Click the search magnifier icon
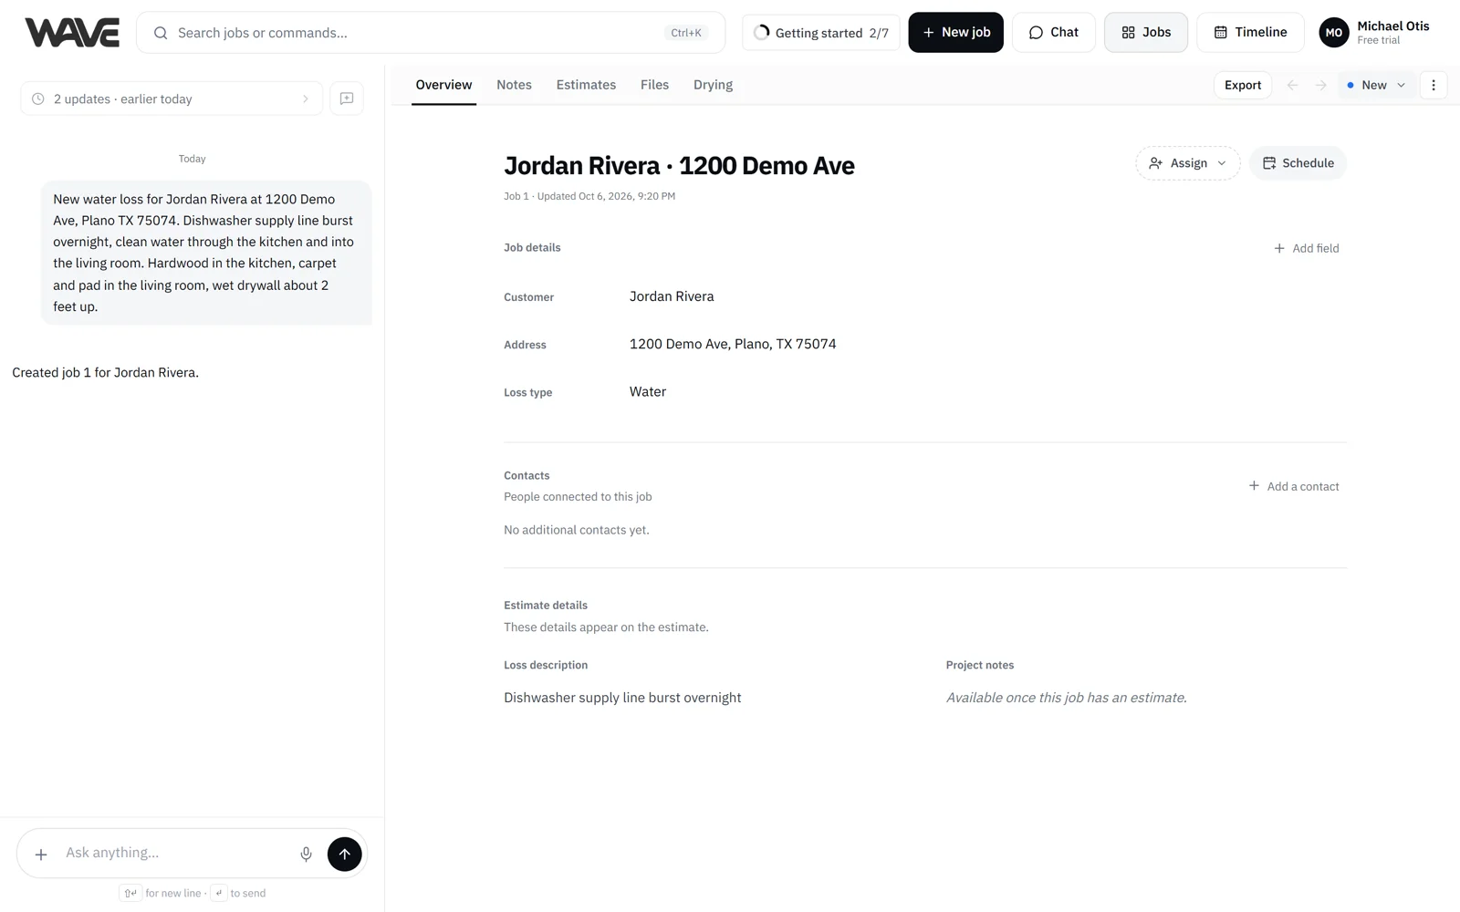This screenshot has width=1460, height=912. coord(161,33)
